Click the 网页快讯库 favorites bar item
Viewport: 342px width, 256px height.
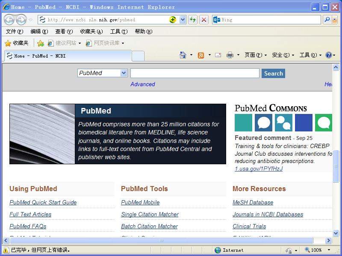[x=105, y=43]
